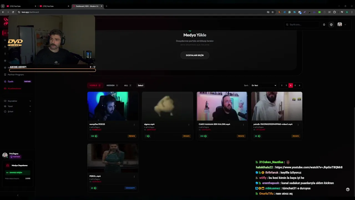Open the 'En Yeni' sort dropdown

pos(263,85)
